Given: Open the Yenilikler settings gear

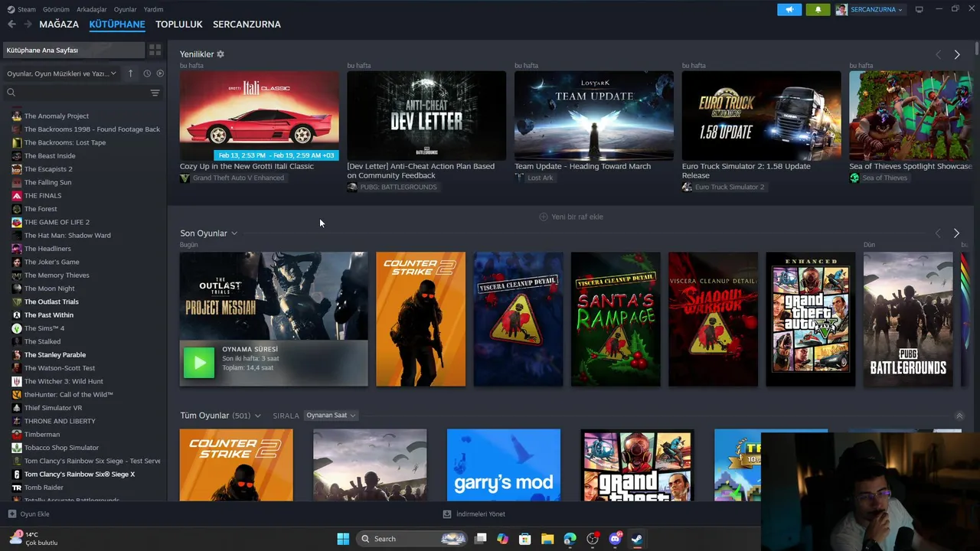Looking at the screenshot, I should tap(220, 54).
